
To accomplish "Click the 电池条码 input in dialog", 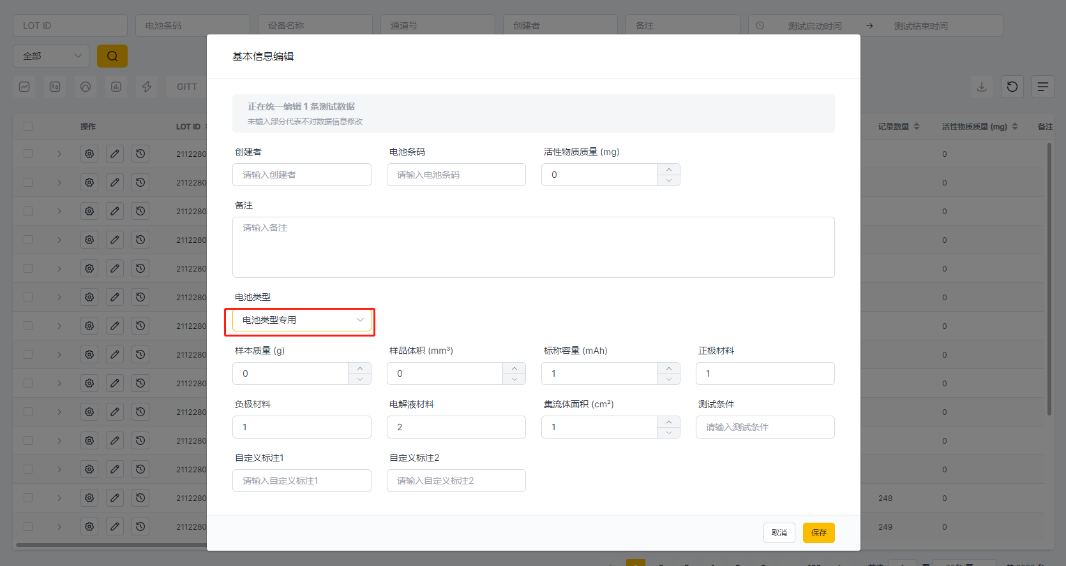I will 456,175.
